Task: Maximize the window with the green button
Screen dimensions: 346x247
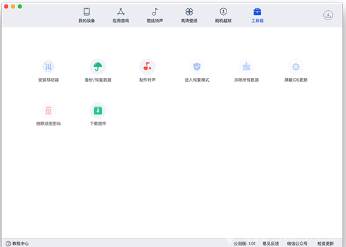Action: click(20, 6)
